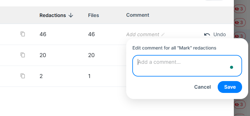
Task: Sort by the Files column header
Action: tap(93, 15)
